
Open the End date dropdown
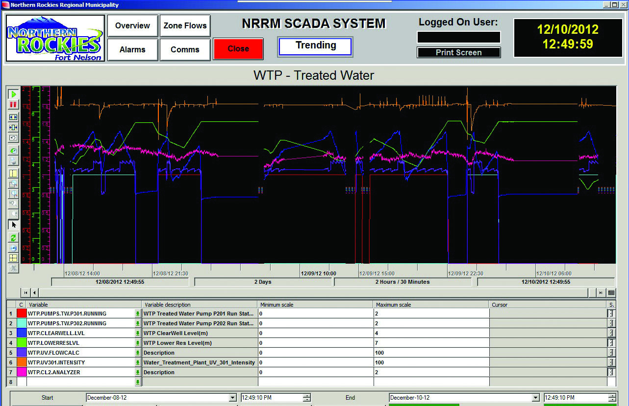point(535,398)
